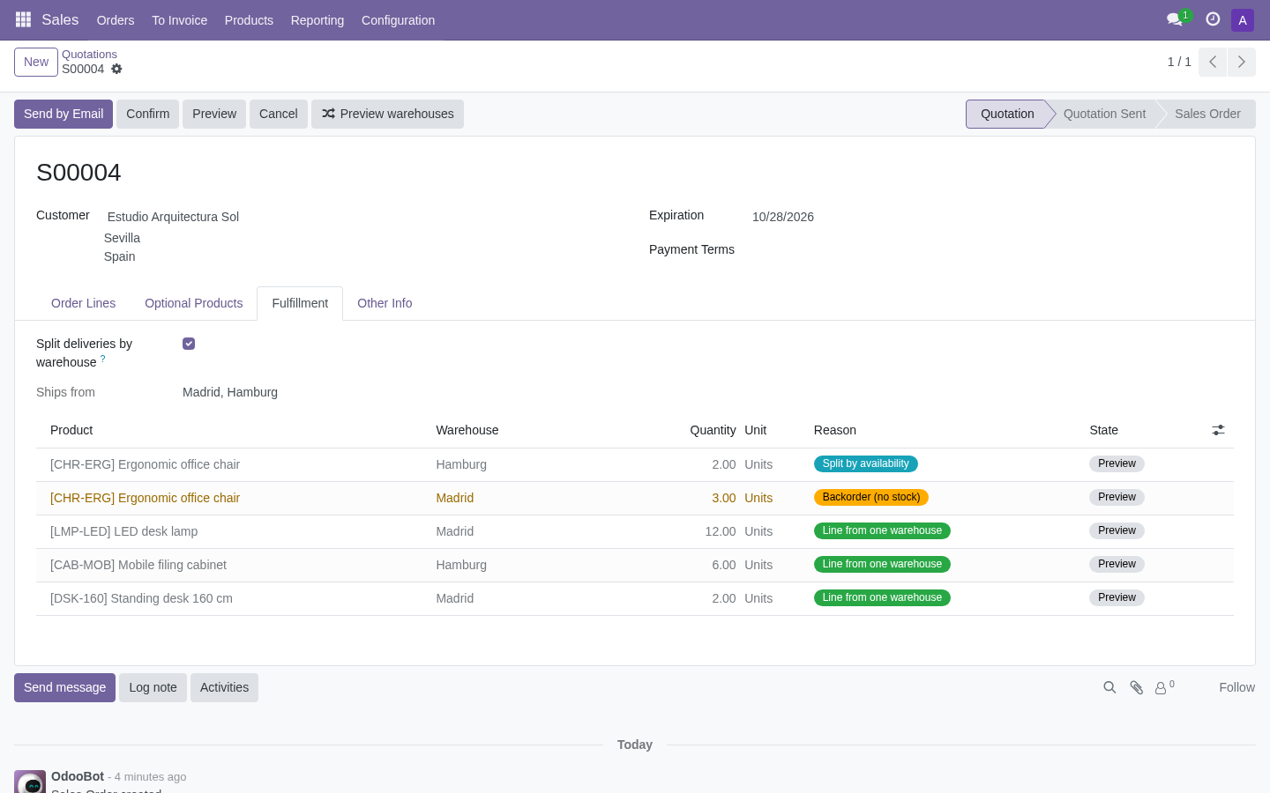Image resolution: width=1270 pixels, height=793 pixels.
Task: Click Send message in chatter
Action: click(x=64, y=687)
